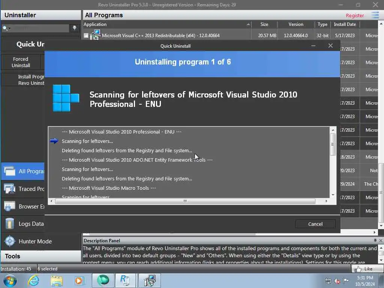Switch to the Revo Uninstaller taskbar button
The image size is (384, 288).
pos(125,280)
